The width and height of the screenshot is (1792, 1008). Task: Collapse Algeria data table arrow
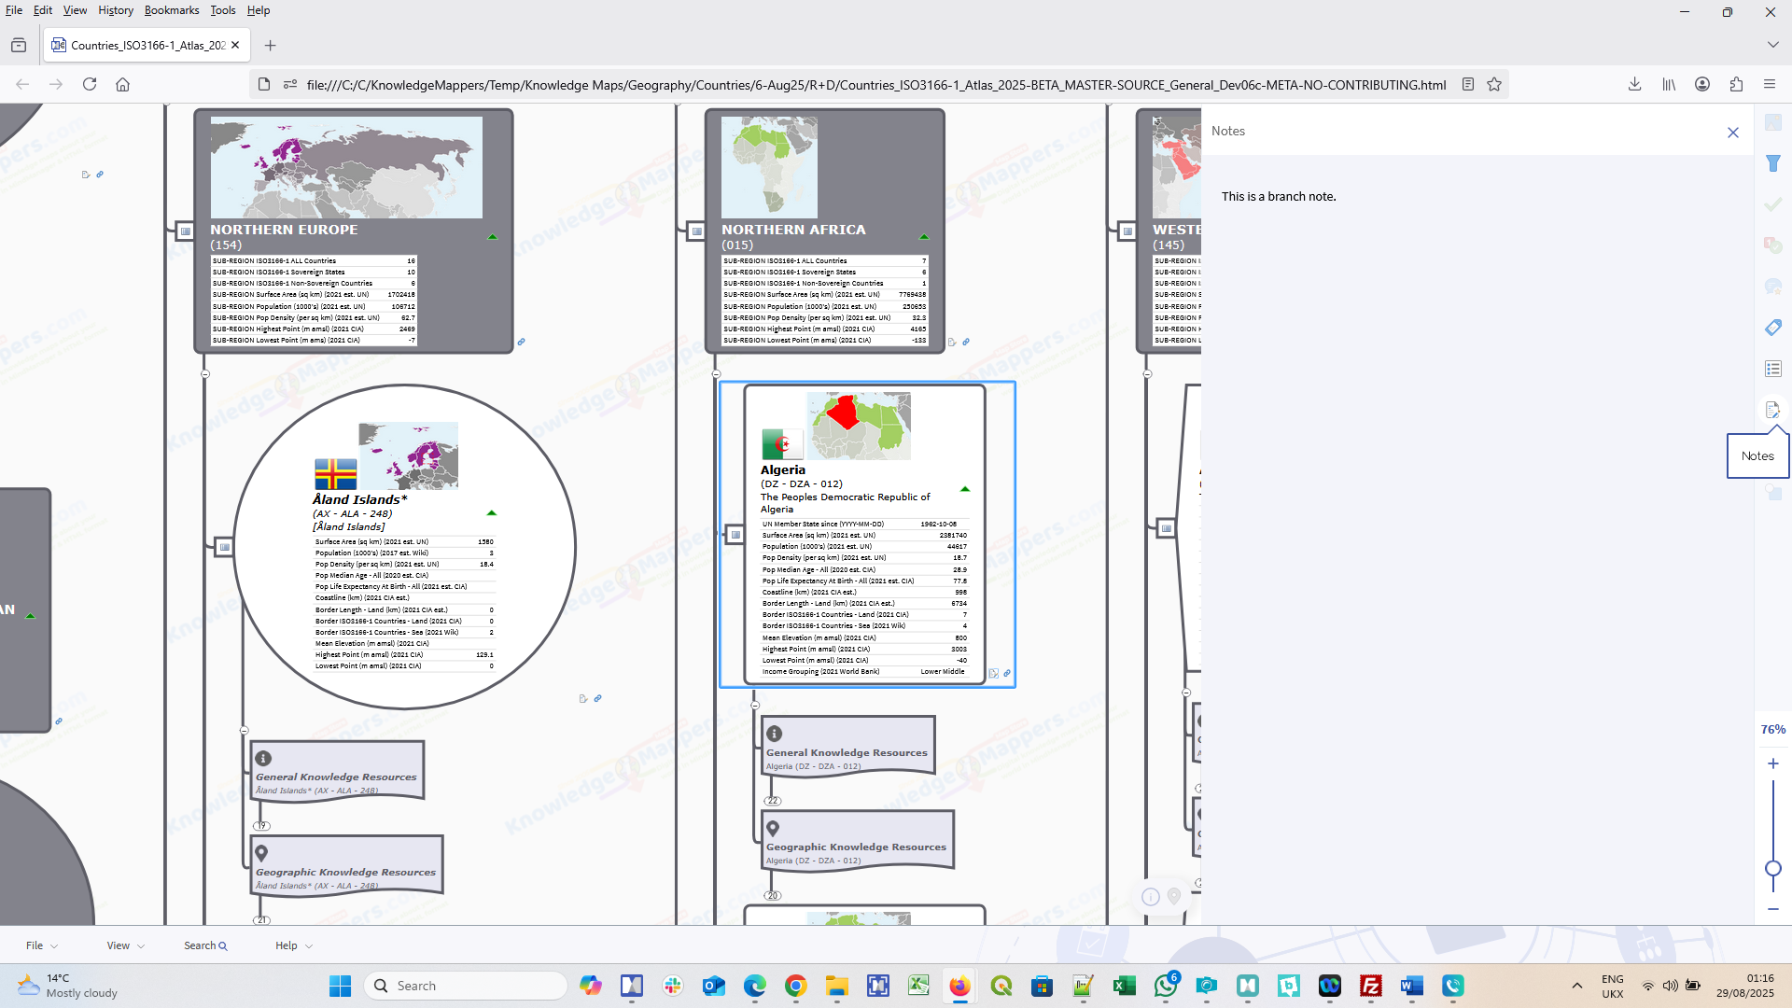965,489
